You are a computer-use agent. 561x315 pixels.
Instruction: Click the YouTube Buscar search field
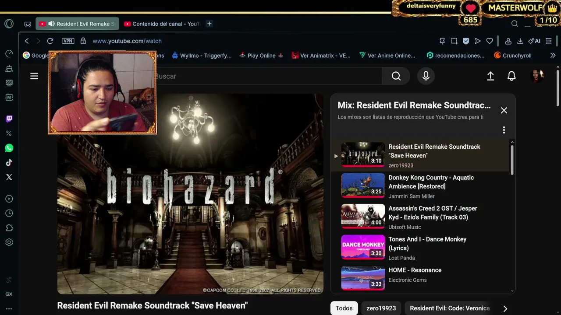[267, 76]
